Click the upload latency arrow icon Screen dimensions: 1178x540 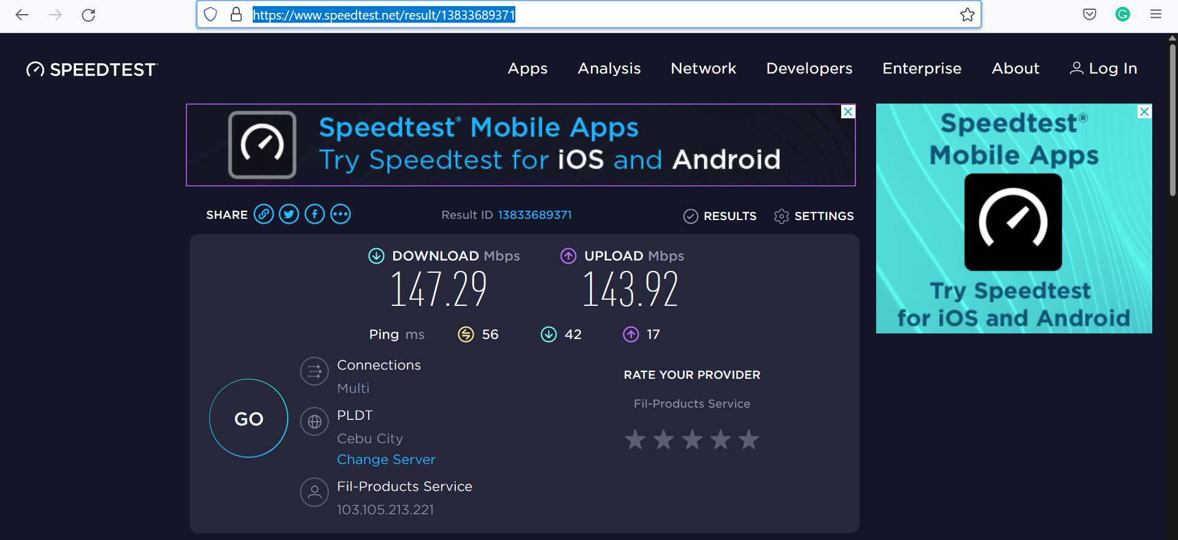(x=631, y=334)
